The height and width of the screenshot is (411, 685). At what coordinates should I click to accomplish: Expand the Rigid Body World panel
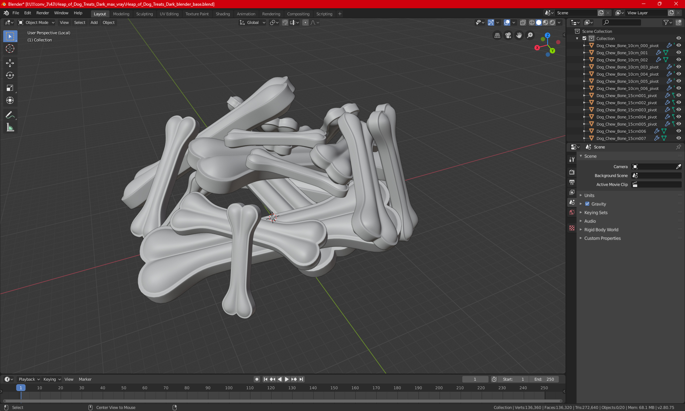601,230
